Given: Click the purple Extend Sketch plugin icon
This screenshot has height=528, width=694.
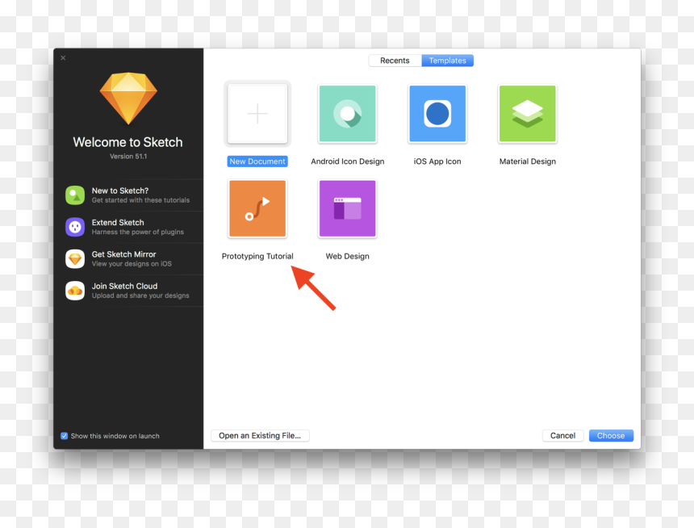Looking at the screenshot, I should (x=75, y=227).
